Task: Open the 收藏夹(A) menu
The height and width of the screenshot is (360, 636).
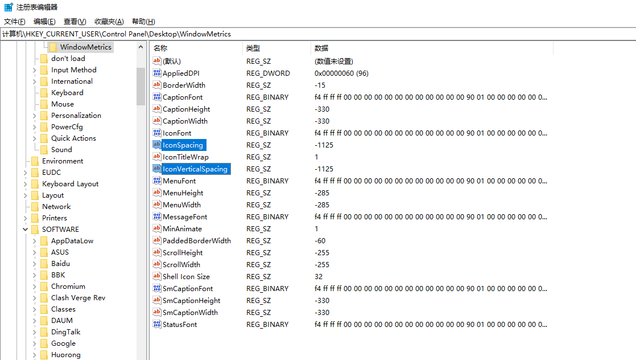Action: (x=109, y=22)
